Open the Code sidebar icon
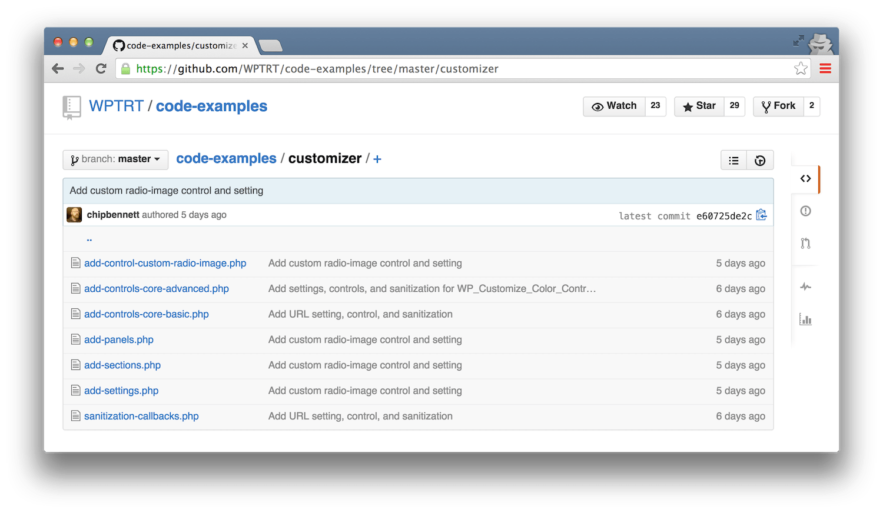883x513 pixels. (x=805, y=179)
